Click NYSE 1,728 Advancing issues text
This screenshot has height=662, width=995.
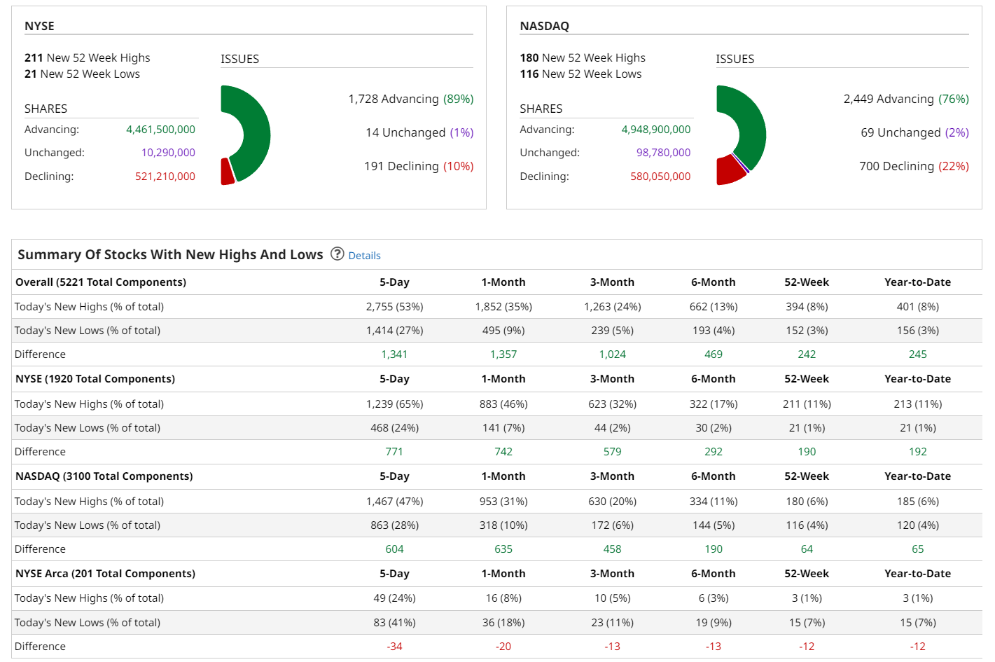pos(411,99)
